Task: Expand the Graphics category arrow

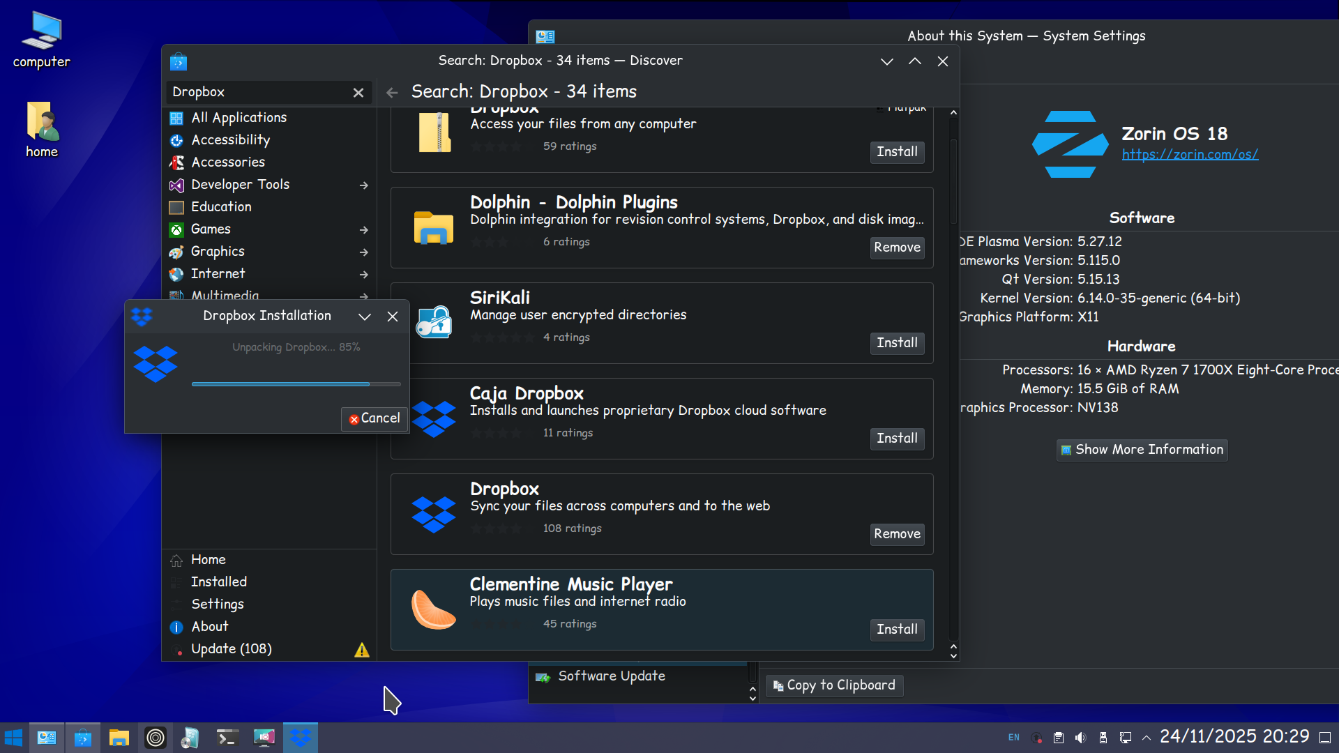Action: tap(363, 252)
